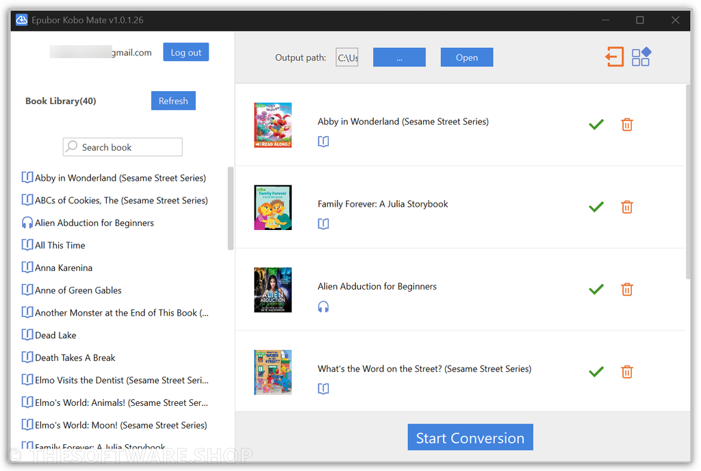This screenshot has width=701, height=471.
Task: Select 'Elmo's World: Animals!' in library
Action: (x=121, y=402)
